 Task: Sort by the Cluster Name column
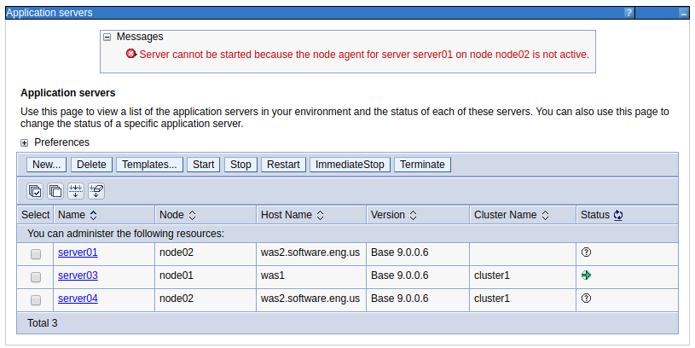(x=545, y=215)
